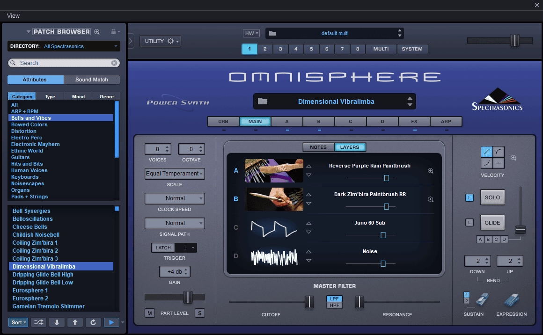Step to next patch with down arrow
Screen dimensions: 543x335
57,322
